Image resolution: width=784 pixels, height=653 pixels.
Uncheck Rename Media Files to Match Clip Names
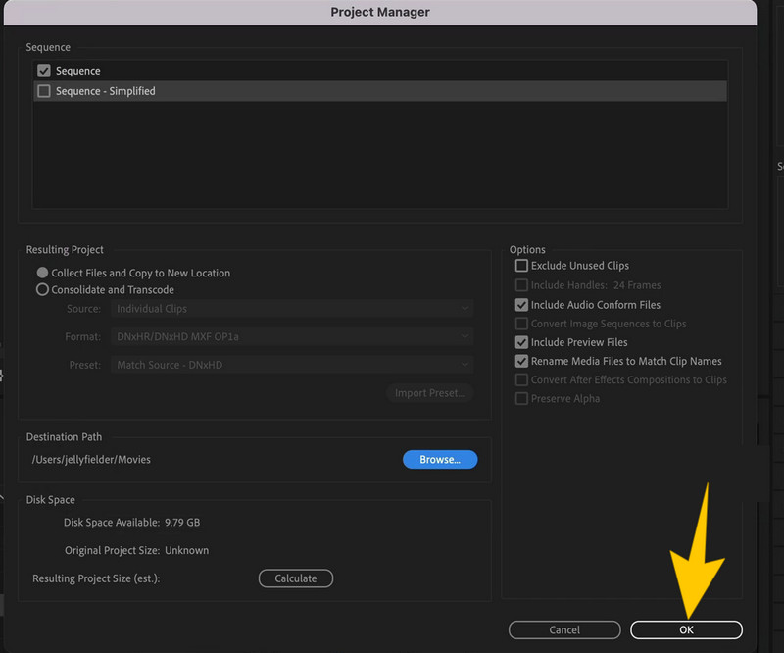point(521,361)
